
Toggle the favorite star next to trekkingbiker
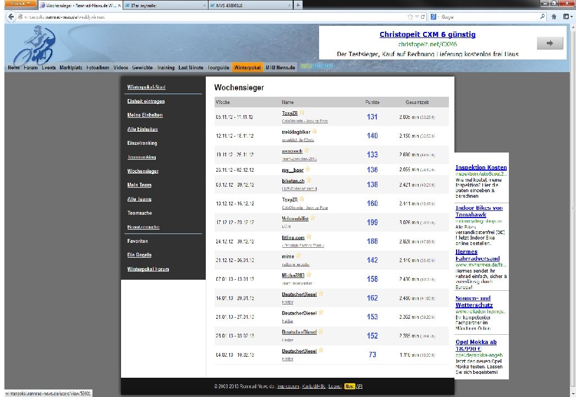[315, 132]
